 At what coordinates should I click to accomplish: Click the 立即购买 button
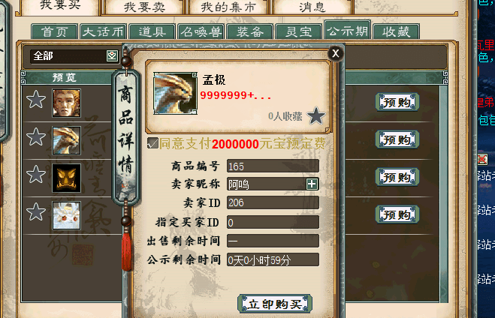[x=275, y=304]
